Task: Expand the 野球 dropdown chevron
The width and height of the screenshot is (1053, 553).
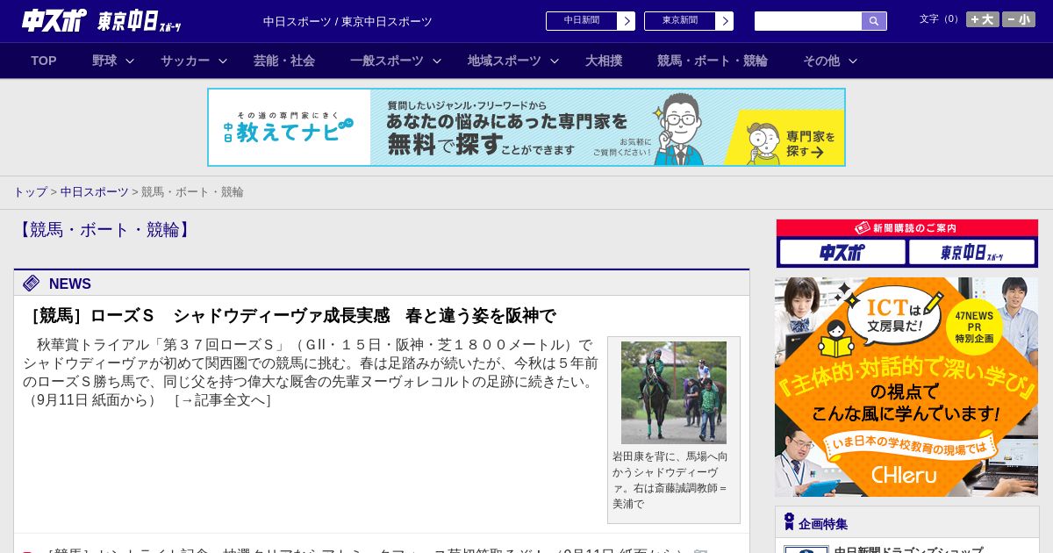Action: point(130,61)
